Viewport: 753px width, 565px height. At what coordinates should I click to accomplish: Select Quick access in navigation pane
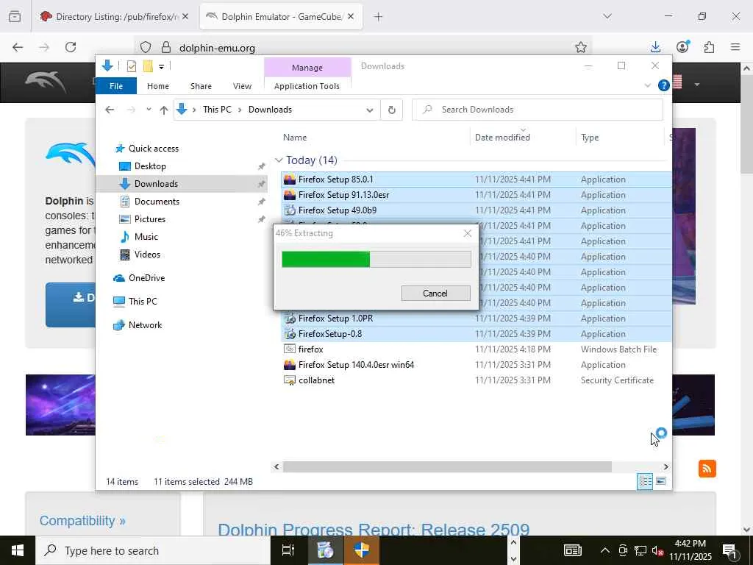pyautogui.click(x=153, y=149)
